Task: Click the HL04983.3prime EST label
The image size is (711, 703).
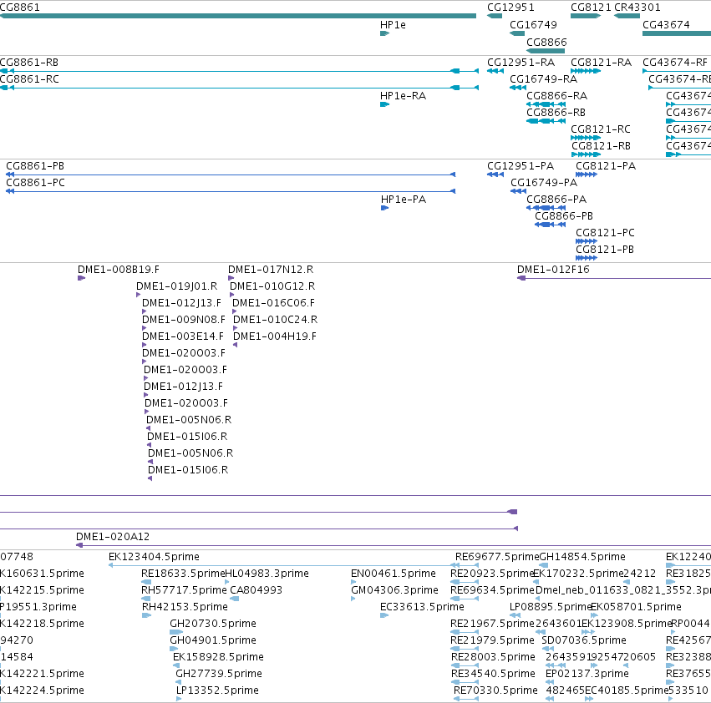Action: tap(267, 574)
